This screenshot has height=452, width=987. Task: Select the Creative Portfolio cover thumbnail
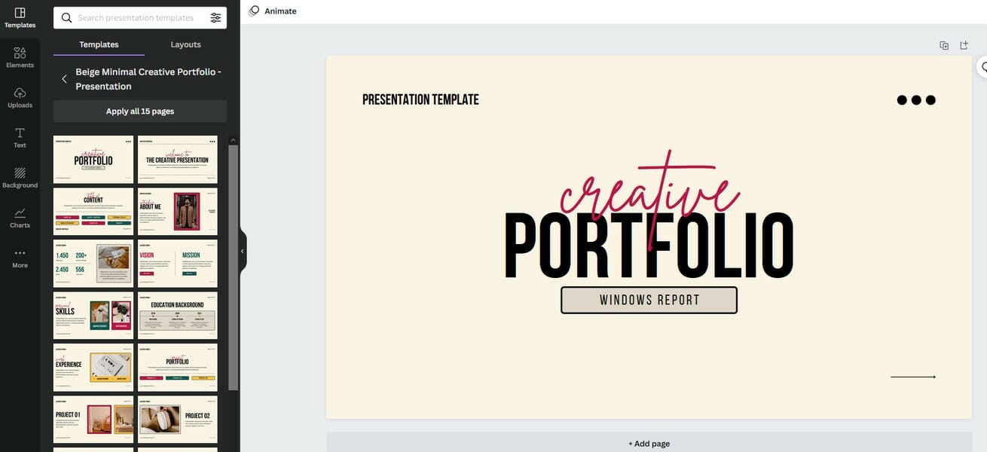click(93, 159)
